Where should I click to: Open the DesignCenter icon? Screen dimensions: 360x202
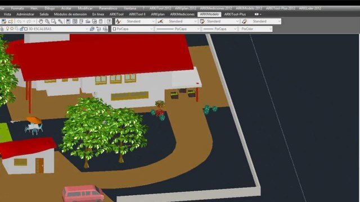(x=75, y=21)
